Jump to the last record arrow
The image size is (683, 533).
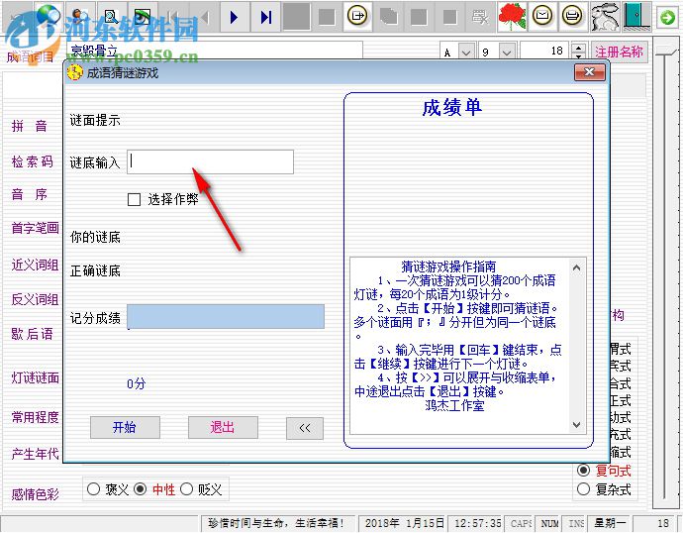[x=265, y=17]
